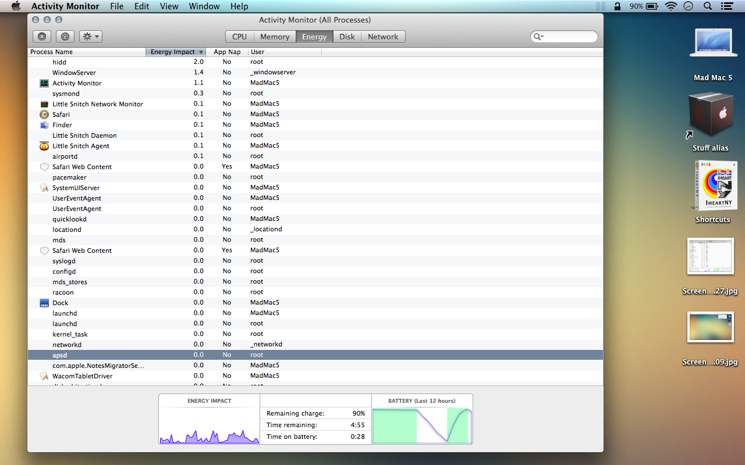The height and width of the screenshot is (465, 745).
Task: Open the Activity Monitor app menu
Action: click(65, 6)
